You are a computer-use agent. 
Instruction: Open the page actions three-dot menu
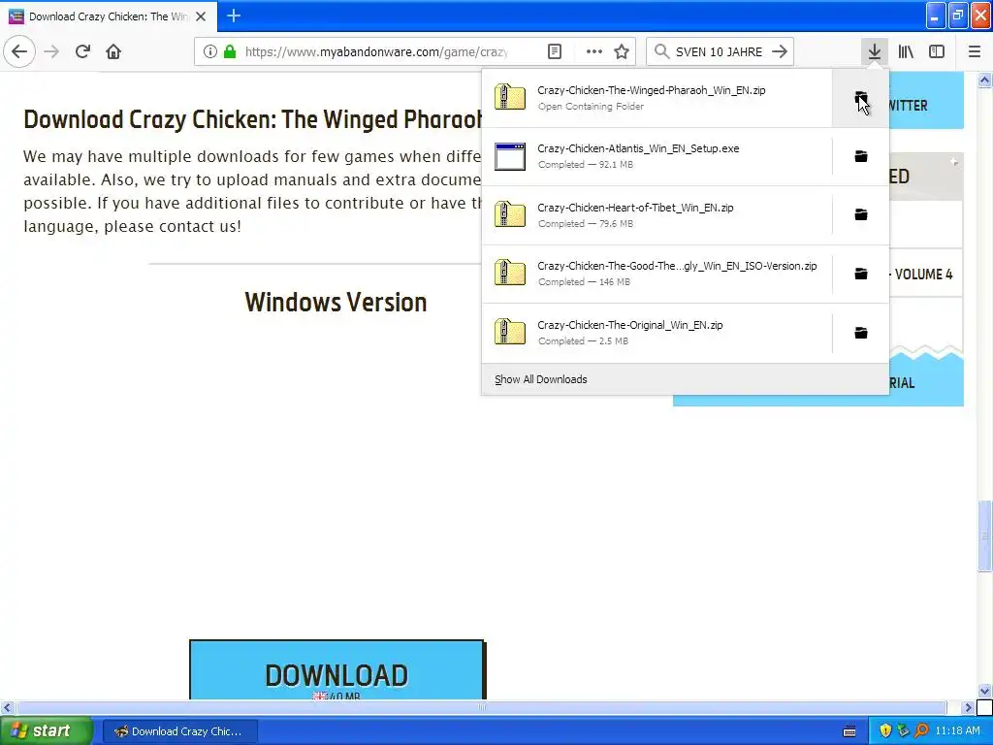tap(594, 51)
